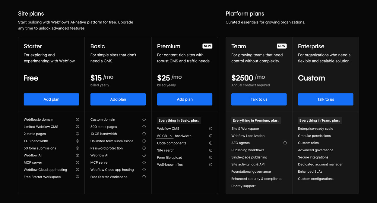Click Well-known files info icon
The image size is (377, 203).
pos(211,165)
